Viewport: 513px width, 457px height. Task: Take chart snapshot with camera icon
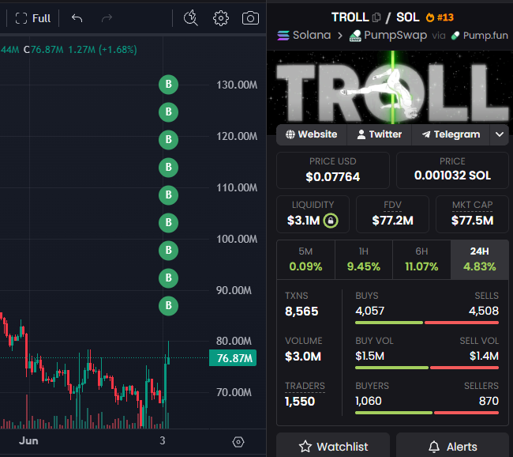tap(250, 18)
